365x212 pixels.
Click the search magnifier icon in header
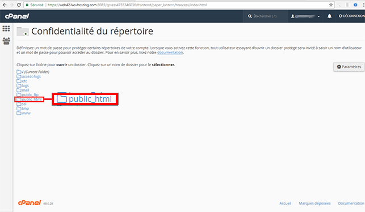(x=250, y=16)
